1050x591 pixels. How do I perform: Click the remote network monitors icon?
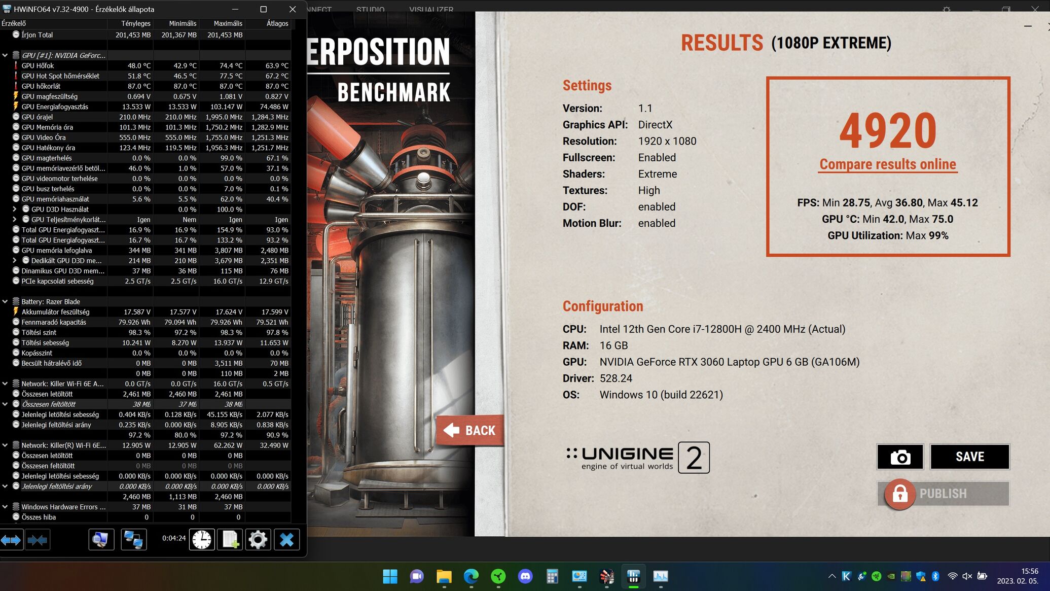click(x=134, y=539)
